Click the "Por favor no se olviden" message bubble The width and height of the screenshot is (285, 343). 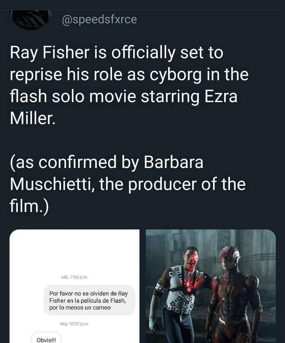[89, 301]
